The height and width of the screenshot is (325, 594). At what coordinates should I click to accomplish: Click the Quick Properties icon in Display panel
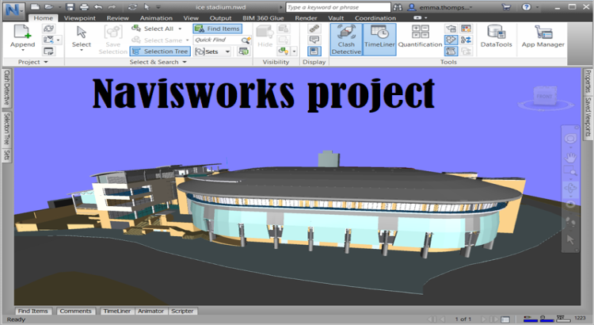314,40
